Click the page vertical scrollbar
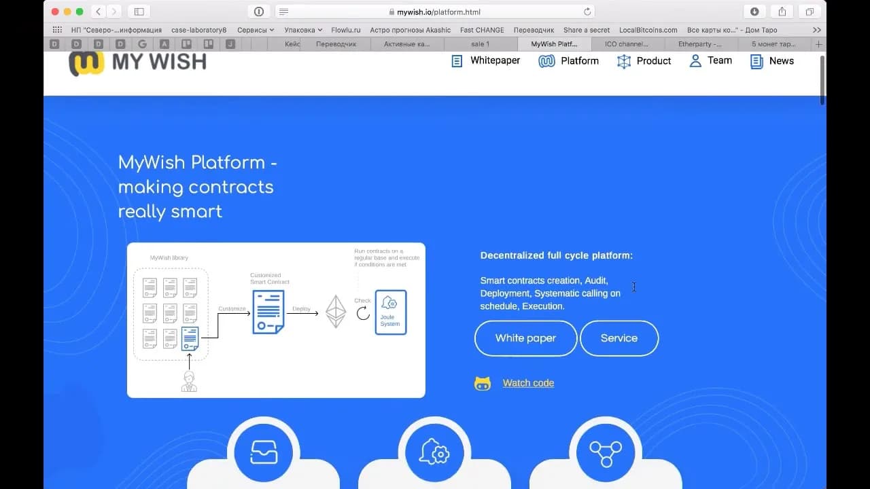The width and height of the screenshot is (870, 489). [x=822, y=80]
